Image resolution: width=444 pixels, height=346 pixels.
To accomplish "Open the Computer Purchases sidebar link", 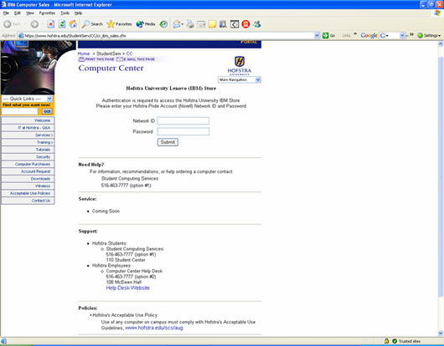I will 28,165.
